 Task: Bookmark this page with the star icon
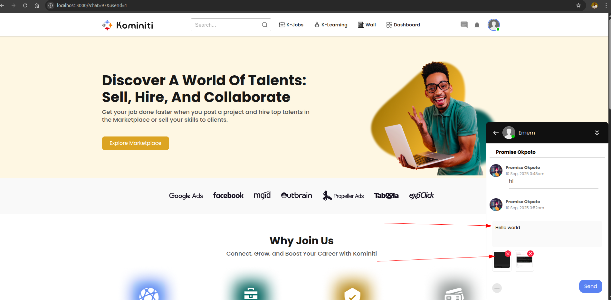[x=578, y=5]
